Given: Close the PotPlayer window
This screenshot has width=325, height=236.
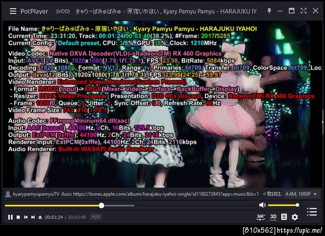Looking at the screenshot, I should (315, 11).
